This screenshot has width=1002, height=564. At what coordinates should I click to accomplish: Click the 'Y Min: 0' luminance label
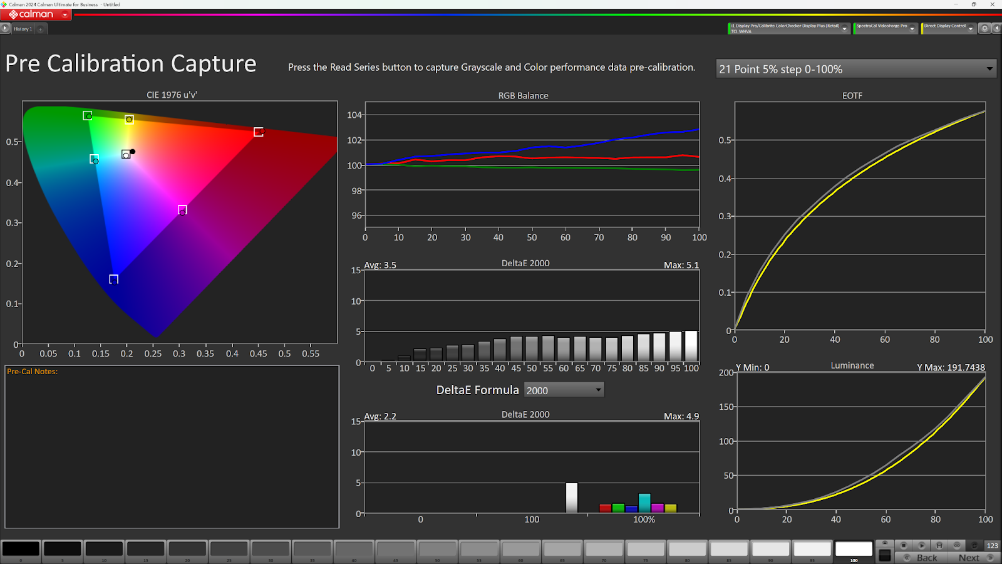pos(752,367)
